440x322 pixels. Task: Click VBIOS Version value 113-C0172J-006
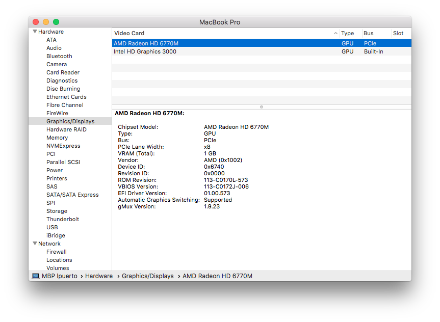[x=226, y=186]
